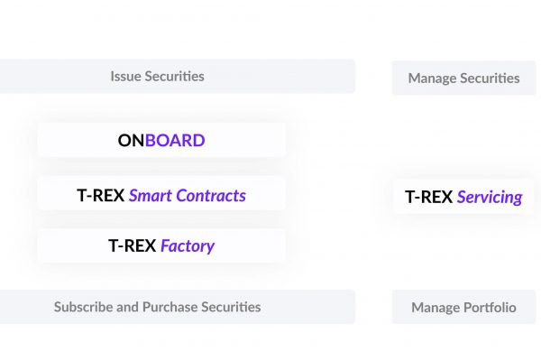The height and width of the screenshot is (361, 541).
Task: Open the ONBOARD card
Action: tap(161, 140)
